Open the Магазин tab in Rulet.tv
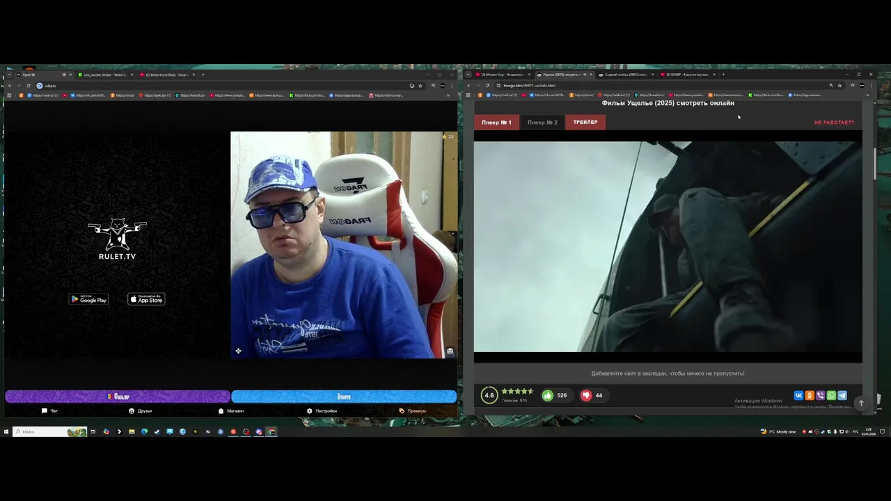 [x=231, y=411]
